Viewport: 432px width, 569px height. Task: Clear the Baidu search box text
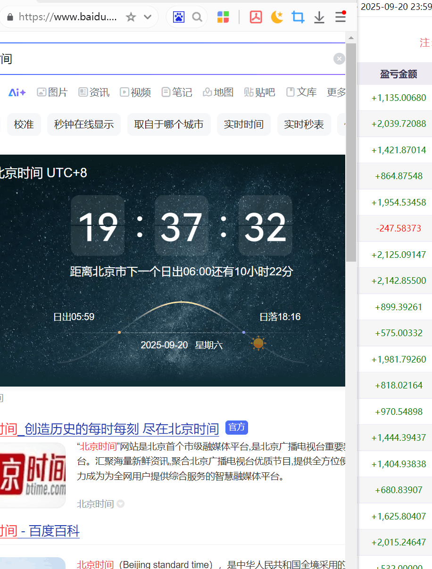click(339, 58)
